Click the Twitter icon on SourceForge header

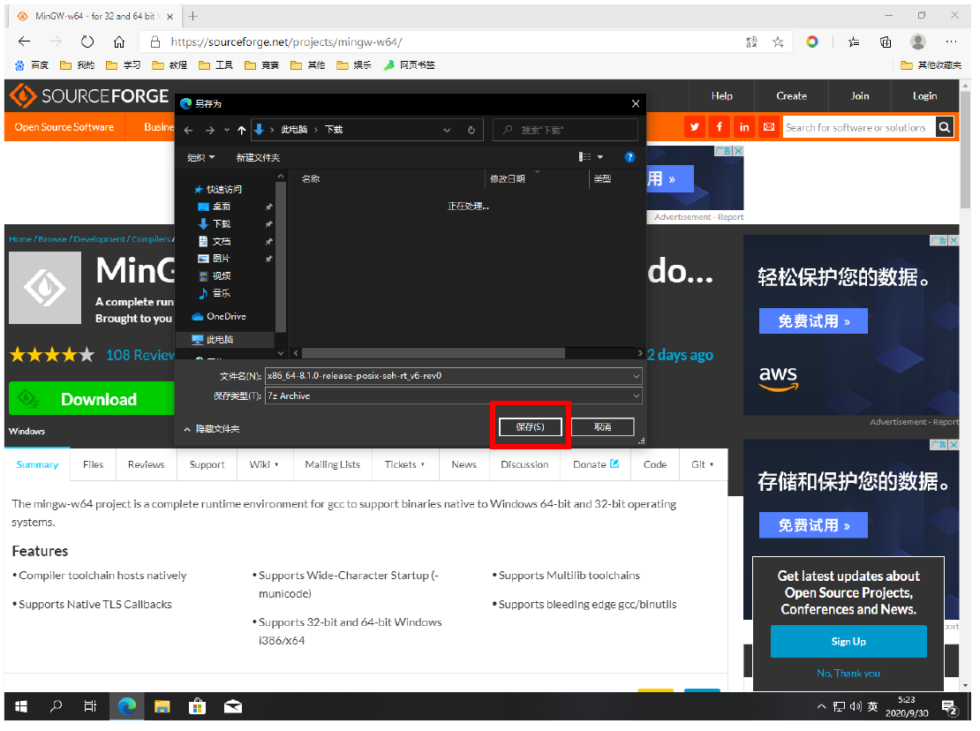[695, 127]
